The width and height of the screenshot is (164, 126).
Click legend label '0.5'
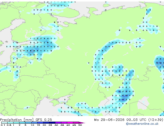tap(9, 125)
